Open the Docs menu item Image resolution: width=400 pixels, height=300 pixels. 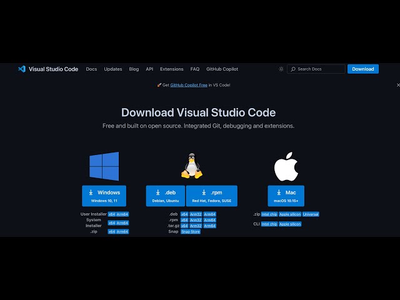(x=91, y=69)
